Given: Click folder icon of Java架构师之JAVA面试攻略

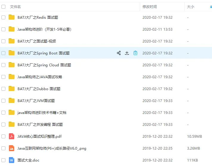Looking at the screenshot, I should point(12,77).
